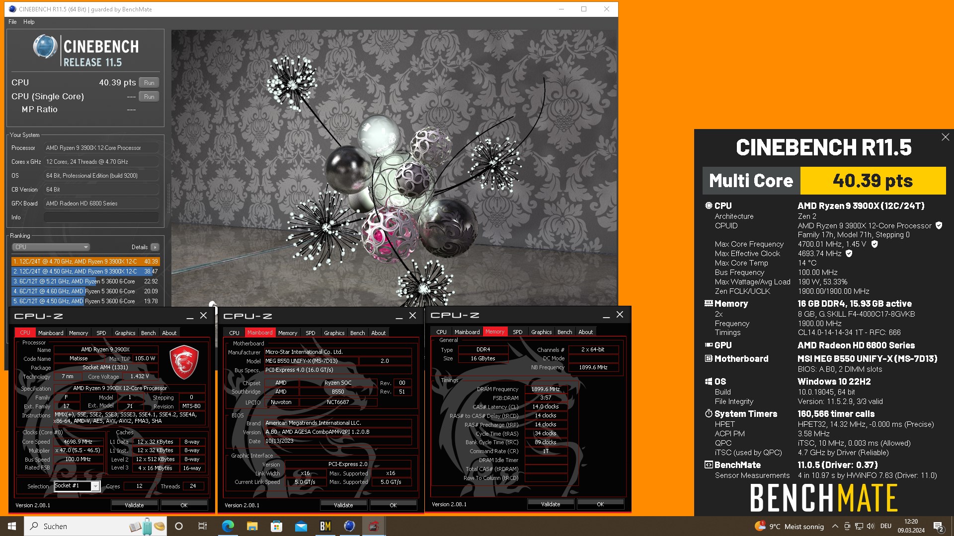Switch to CPU-Z taskbar icon
Viewport: 954px width, 536px height.
tap(374, 526)
